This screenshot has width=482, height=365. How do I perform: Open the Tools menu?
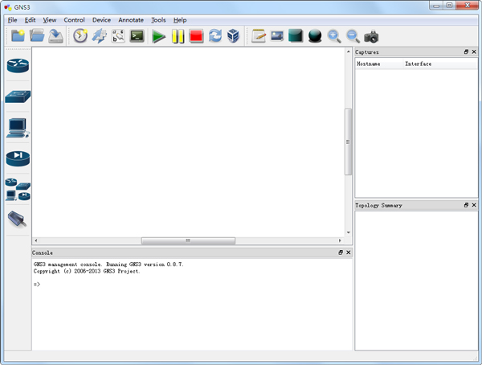[158, 20]
